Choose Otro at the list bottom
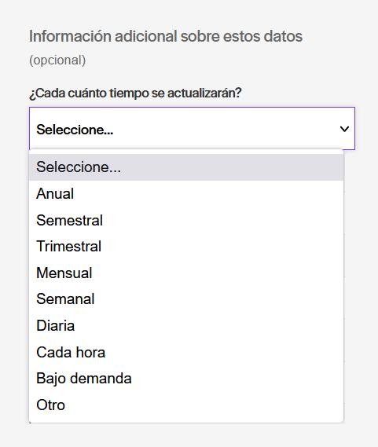The image size is (378, 447). [x=186, y=405]
